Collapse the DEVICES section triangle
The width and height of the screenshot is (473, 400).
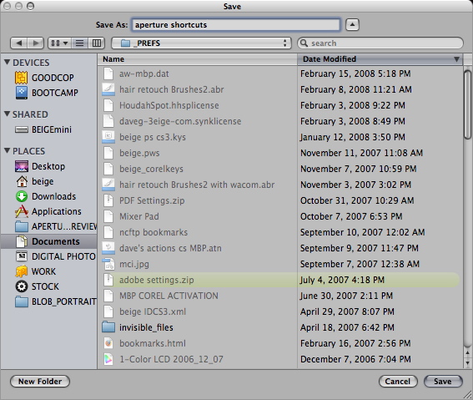(x=7, y=62)
